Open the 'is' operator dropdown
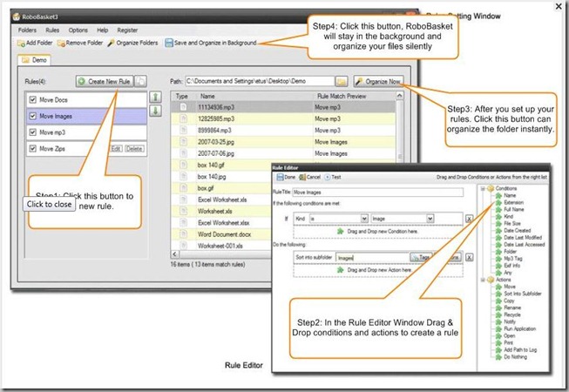This screenshot has height=392, width=569. click(x=364, y=219)
